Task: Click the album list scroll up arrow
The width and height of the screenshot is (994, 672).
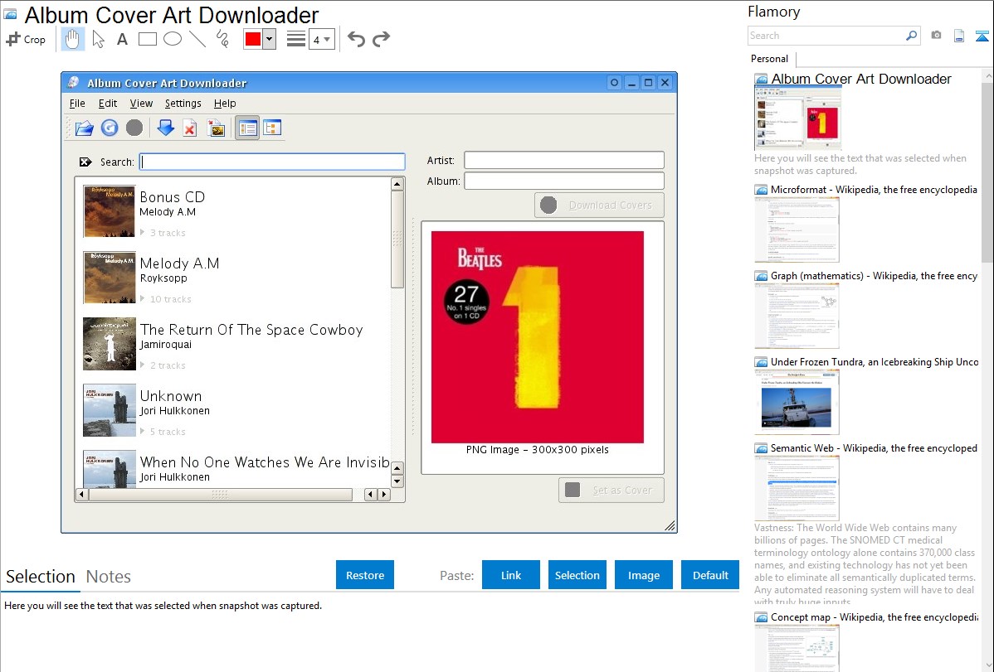Action: tap(397, 184)
